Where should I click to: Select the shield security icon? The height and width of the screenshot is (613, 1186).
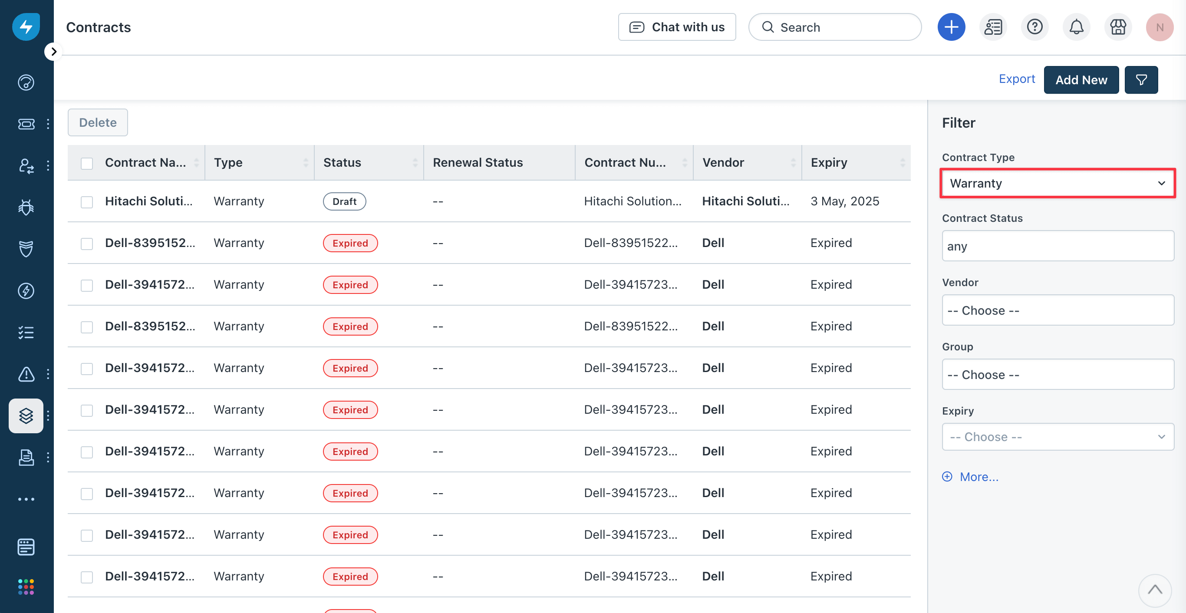coord(26,249)
